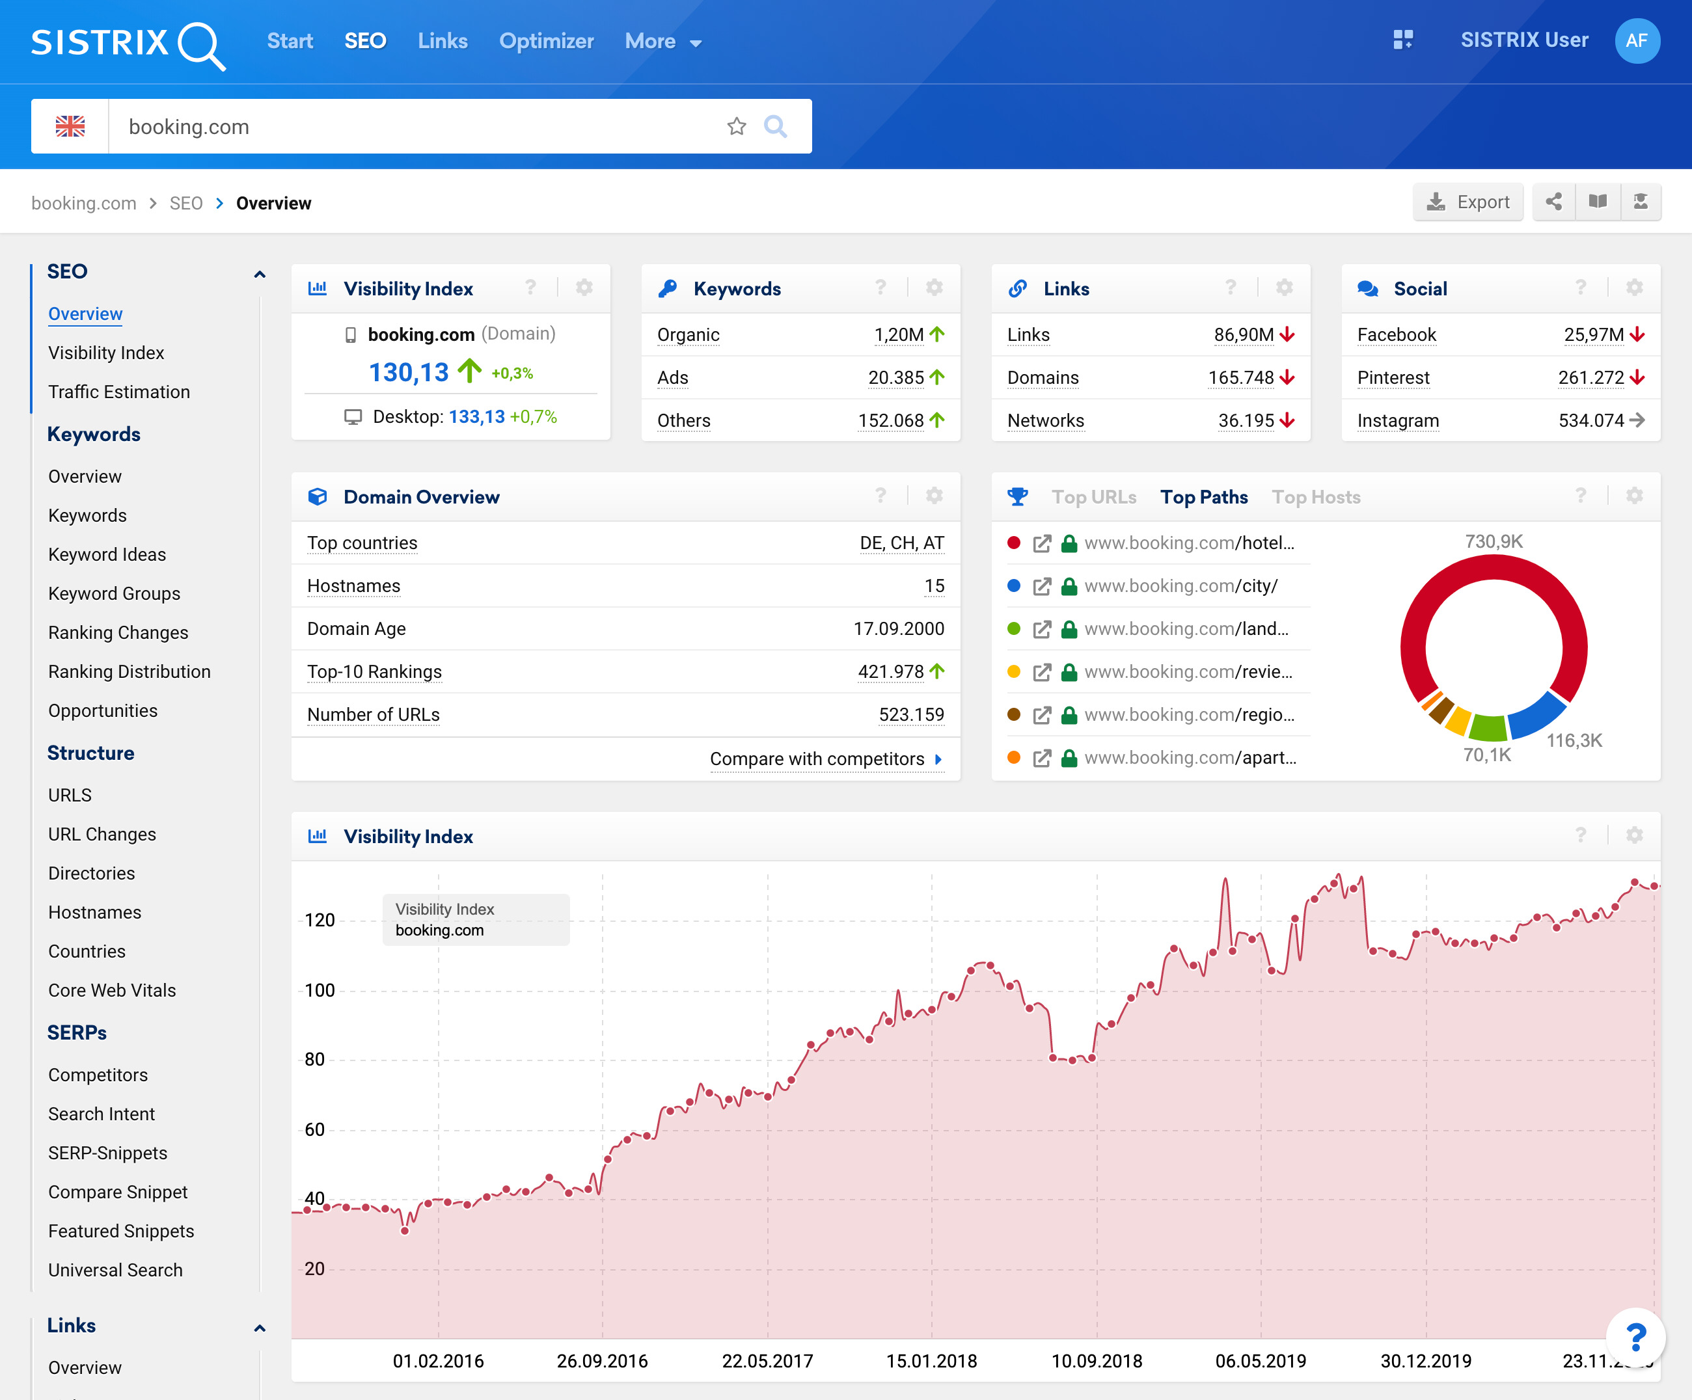The width and height of the screenshot is (1692, 1400).
Task: Open Keyword Ideas in sidebar
Action: click(x=107, y=554)
